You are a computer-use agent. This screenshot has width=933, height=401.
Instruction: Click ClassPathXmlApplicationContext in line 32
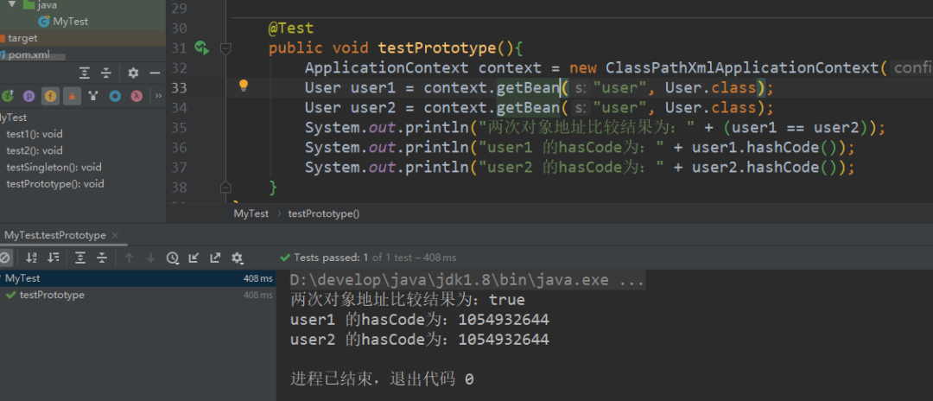(x=742, y=67)
